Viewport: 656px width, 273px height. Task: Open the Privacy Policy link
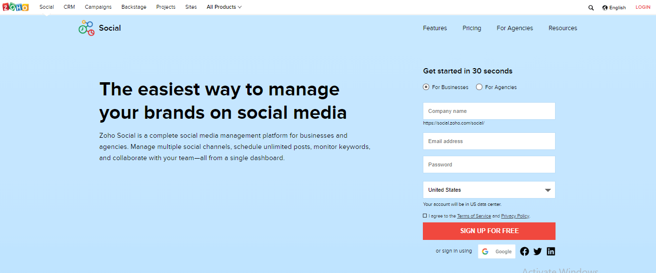(x=515, y=216)
